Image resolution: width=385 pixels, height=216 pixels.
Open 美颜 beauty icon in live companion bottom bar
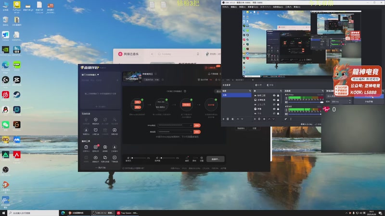(187, 159)
